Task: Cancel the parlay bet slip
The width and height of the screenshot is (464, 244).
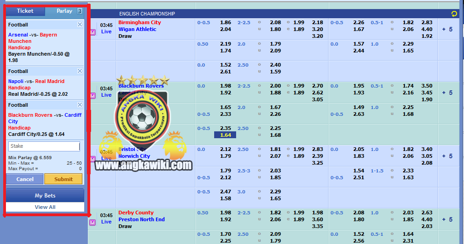Action: pos(25,179)
